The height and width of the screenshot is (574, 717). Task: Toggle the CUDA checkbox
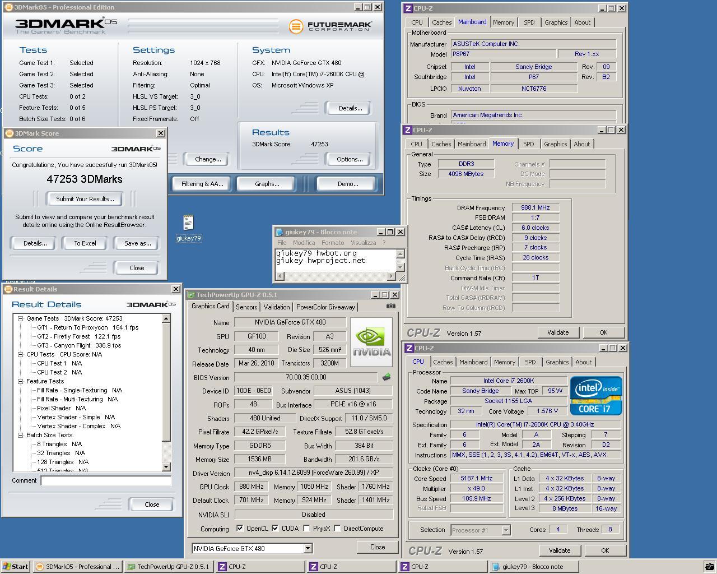(275, 528)
